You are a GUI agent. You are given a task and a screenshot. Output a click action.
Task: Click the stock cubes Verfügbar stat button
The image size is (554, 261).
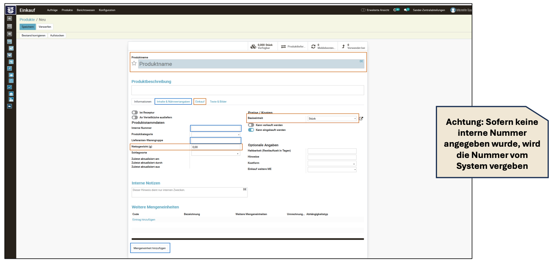coord(262,46)
